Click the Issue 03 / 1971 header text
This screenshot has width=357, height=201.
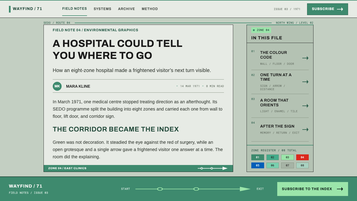tap(287, 9)
